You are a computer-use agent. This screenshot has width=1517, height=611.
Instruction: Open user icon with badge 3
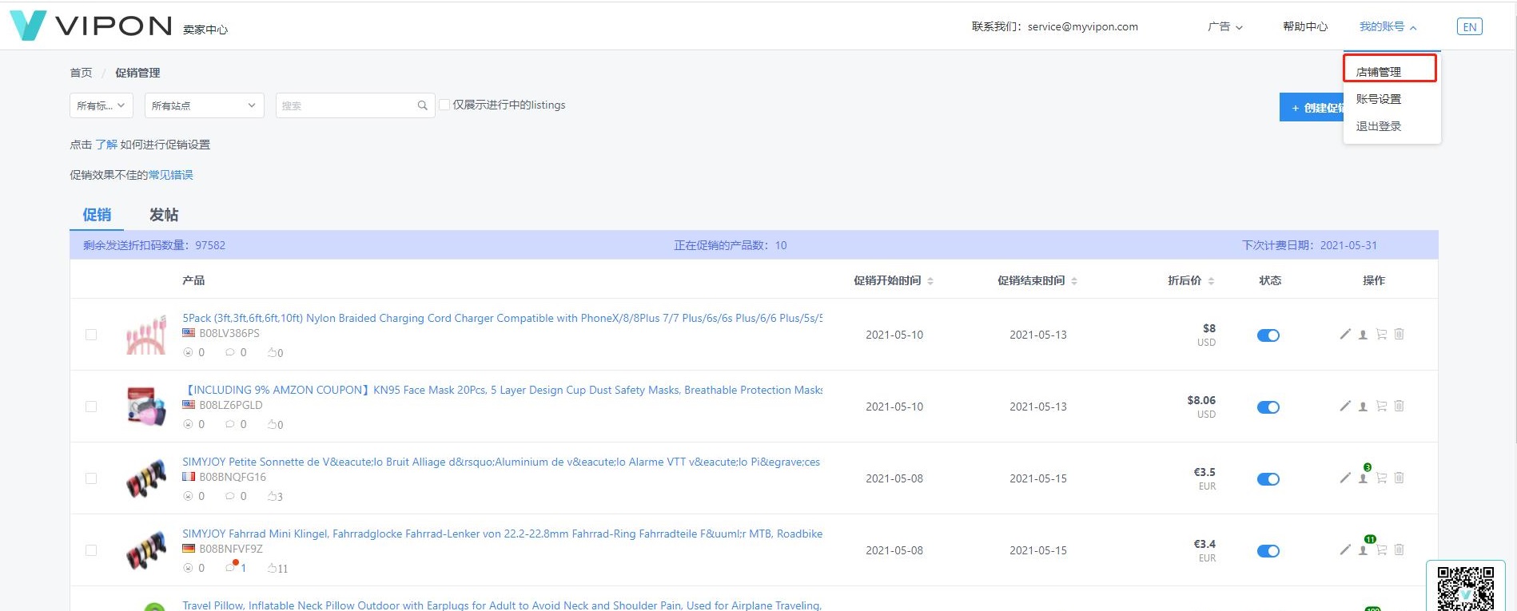click(x=1364, y=477)
